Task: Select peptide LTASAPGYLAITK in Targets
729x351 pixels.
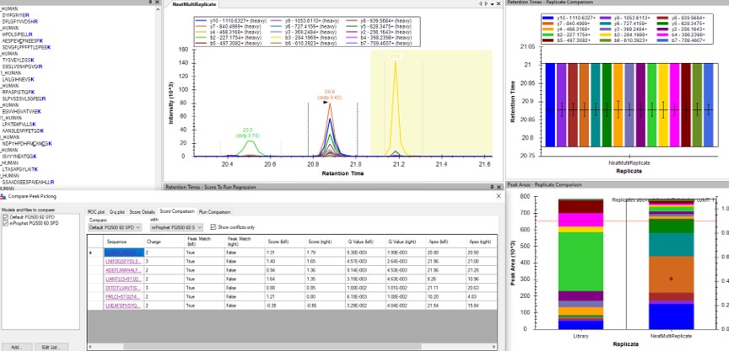Action: coord(20,169)
